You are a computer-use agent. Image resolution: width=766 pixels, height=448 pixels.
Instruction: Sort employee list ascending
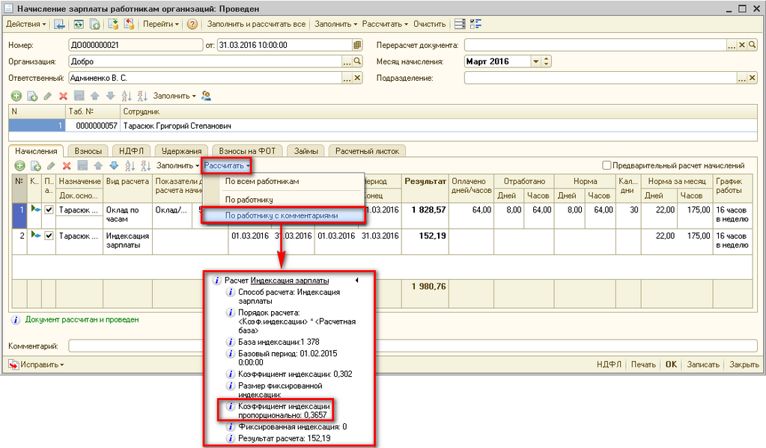[x=126, y=96]
